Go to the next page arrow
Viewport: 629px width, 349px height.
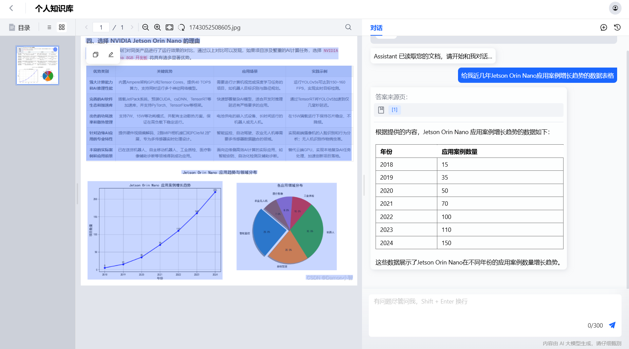pos(132,27)
